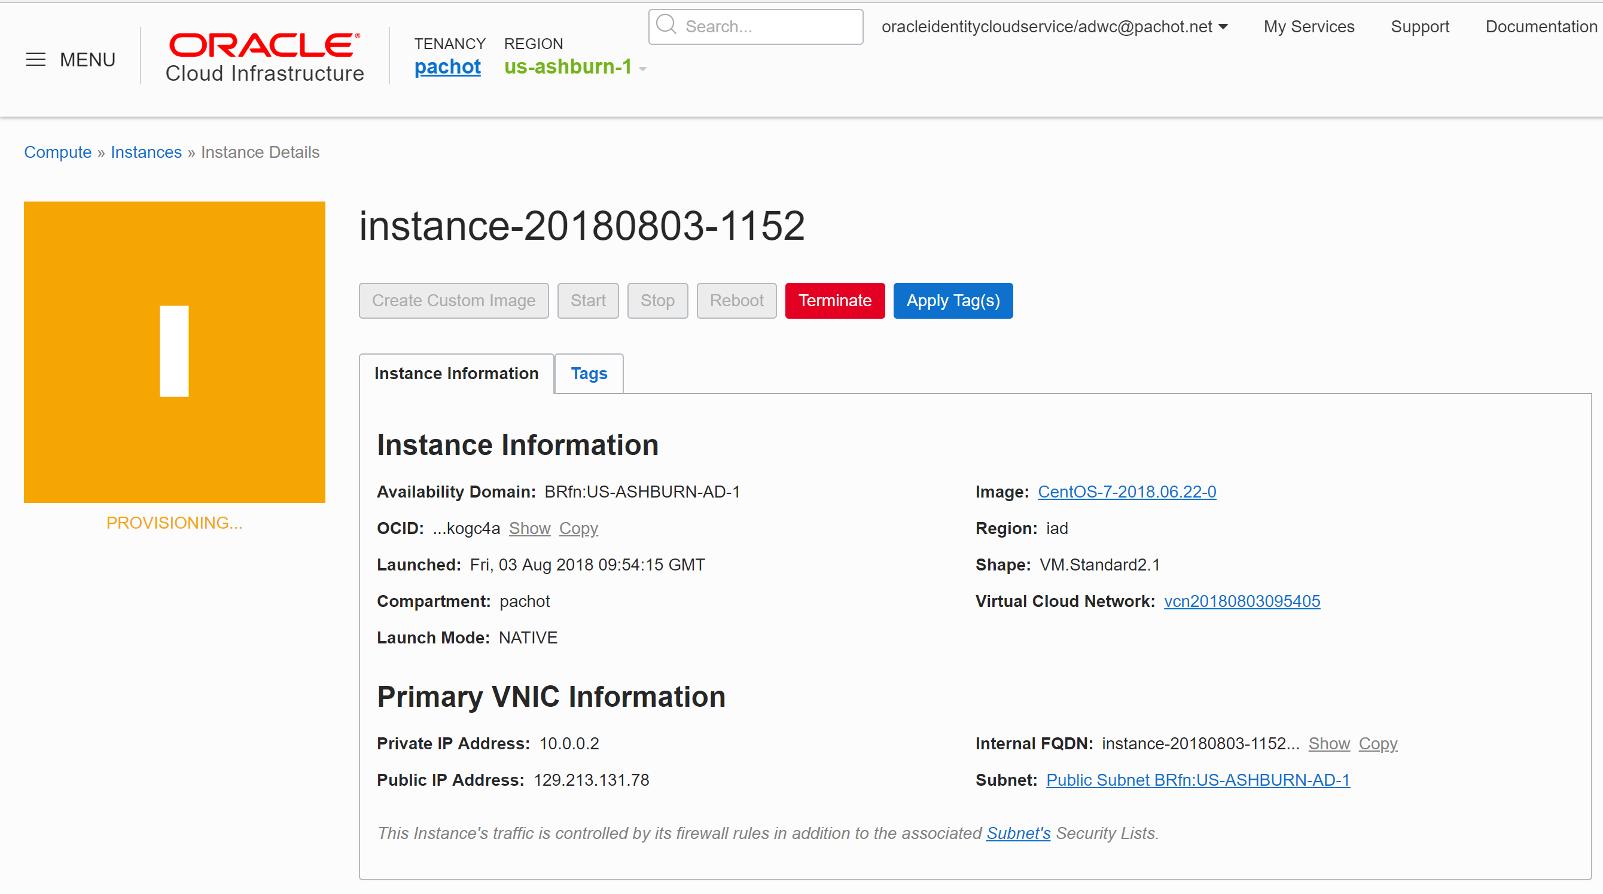Click the orange instance status icon

click(x=174, y=352)
